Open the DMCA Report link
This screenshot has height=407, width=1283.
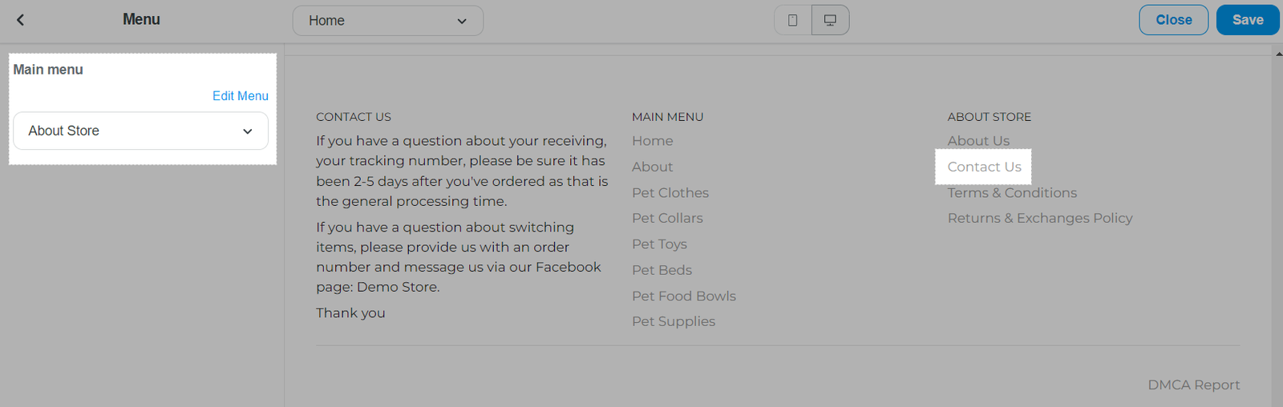click(x=1193, y=385)
